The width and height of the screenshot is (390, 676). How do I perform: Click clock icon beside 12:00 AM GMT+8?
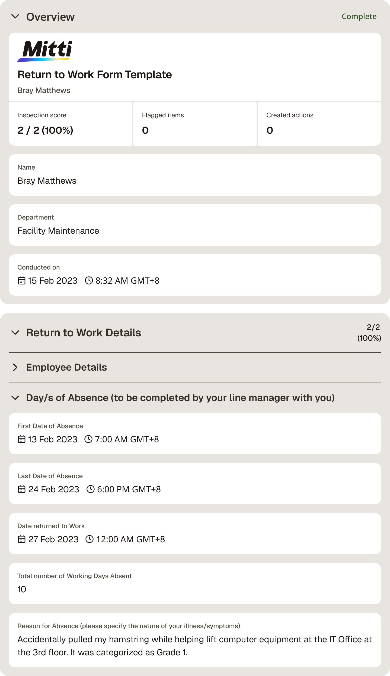[x=89, y=539]
